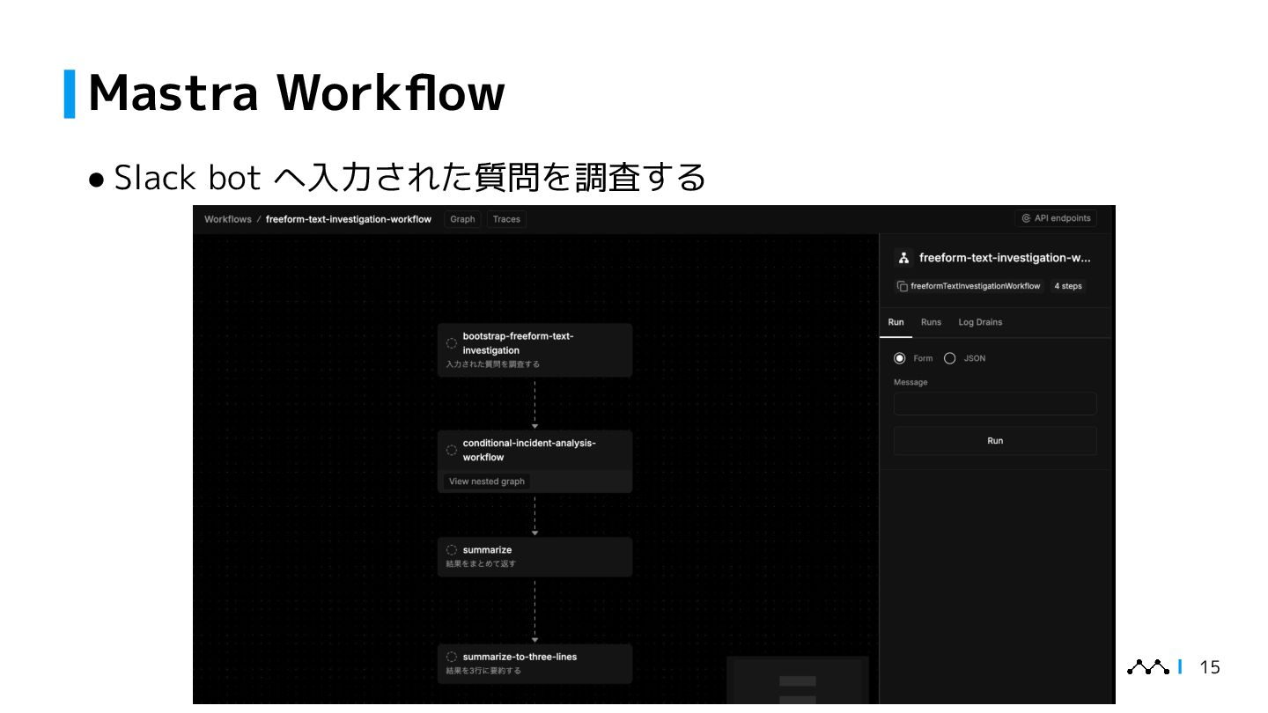The width and height of the screenshot is (1268, 713).
Task: Select the conditional-incident-analysis-workflow node
Action: tap(534, 461)
